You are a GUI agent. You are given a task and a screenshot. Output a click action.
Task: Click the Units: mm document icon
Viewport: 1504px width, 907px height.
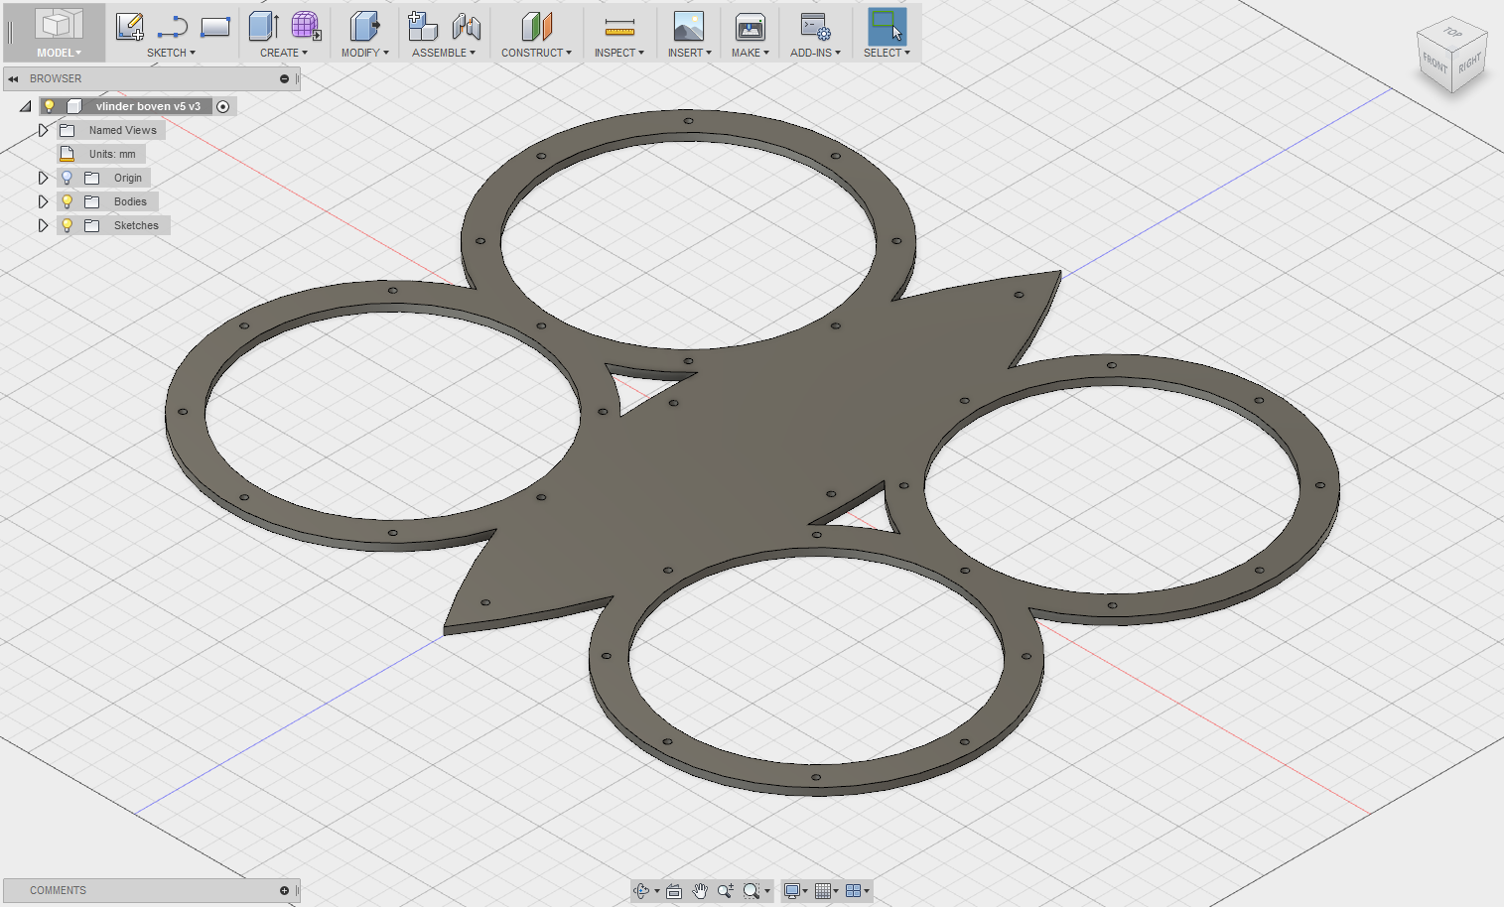[68, 154]
